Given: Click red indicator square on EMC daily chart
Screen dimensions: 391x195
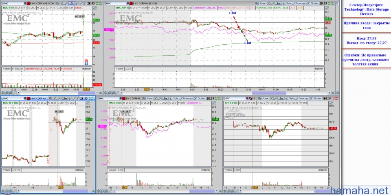Looking at the screenshot, I should point(28,3).
